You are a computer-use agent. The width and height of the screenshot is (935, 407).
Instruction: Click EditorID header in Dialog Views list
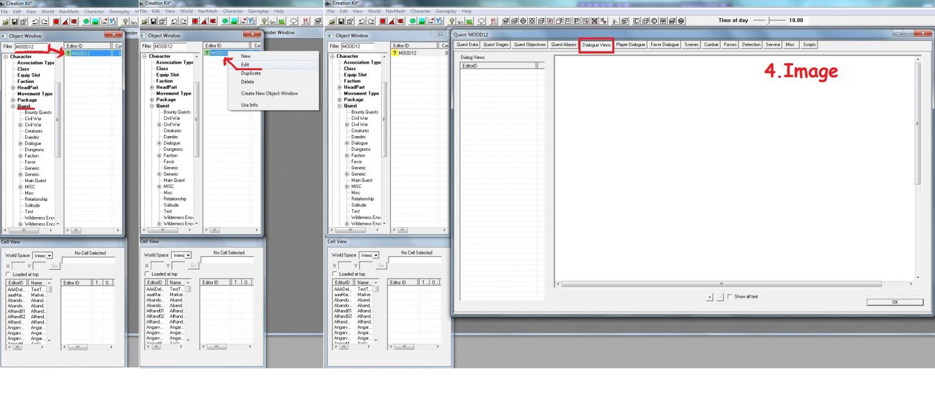click(498, 66)
